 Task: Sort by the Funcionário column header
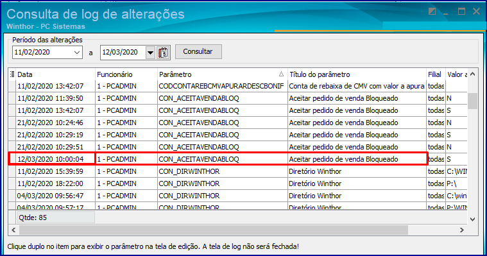click(126, 74)
